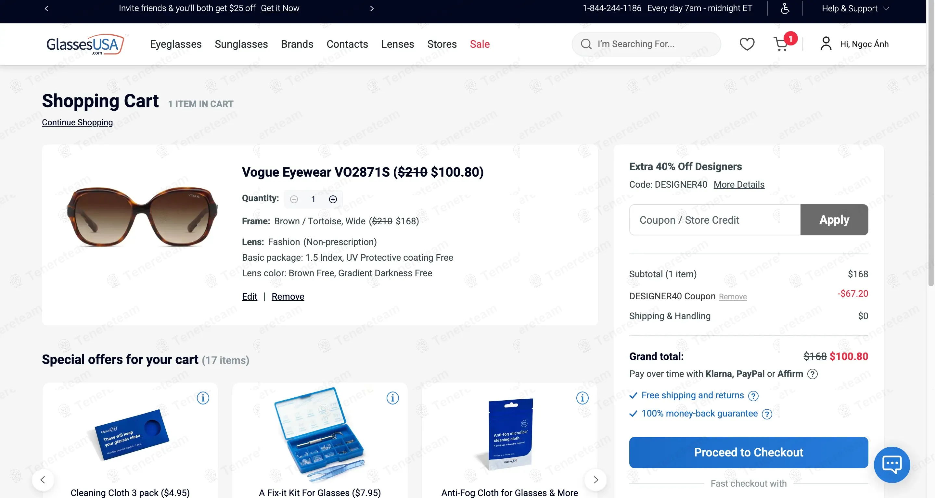The width and height of the screenshot is (935, 498).
Task: Click the accessibility wheelchair icon
Action: [x=785, y=8]
